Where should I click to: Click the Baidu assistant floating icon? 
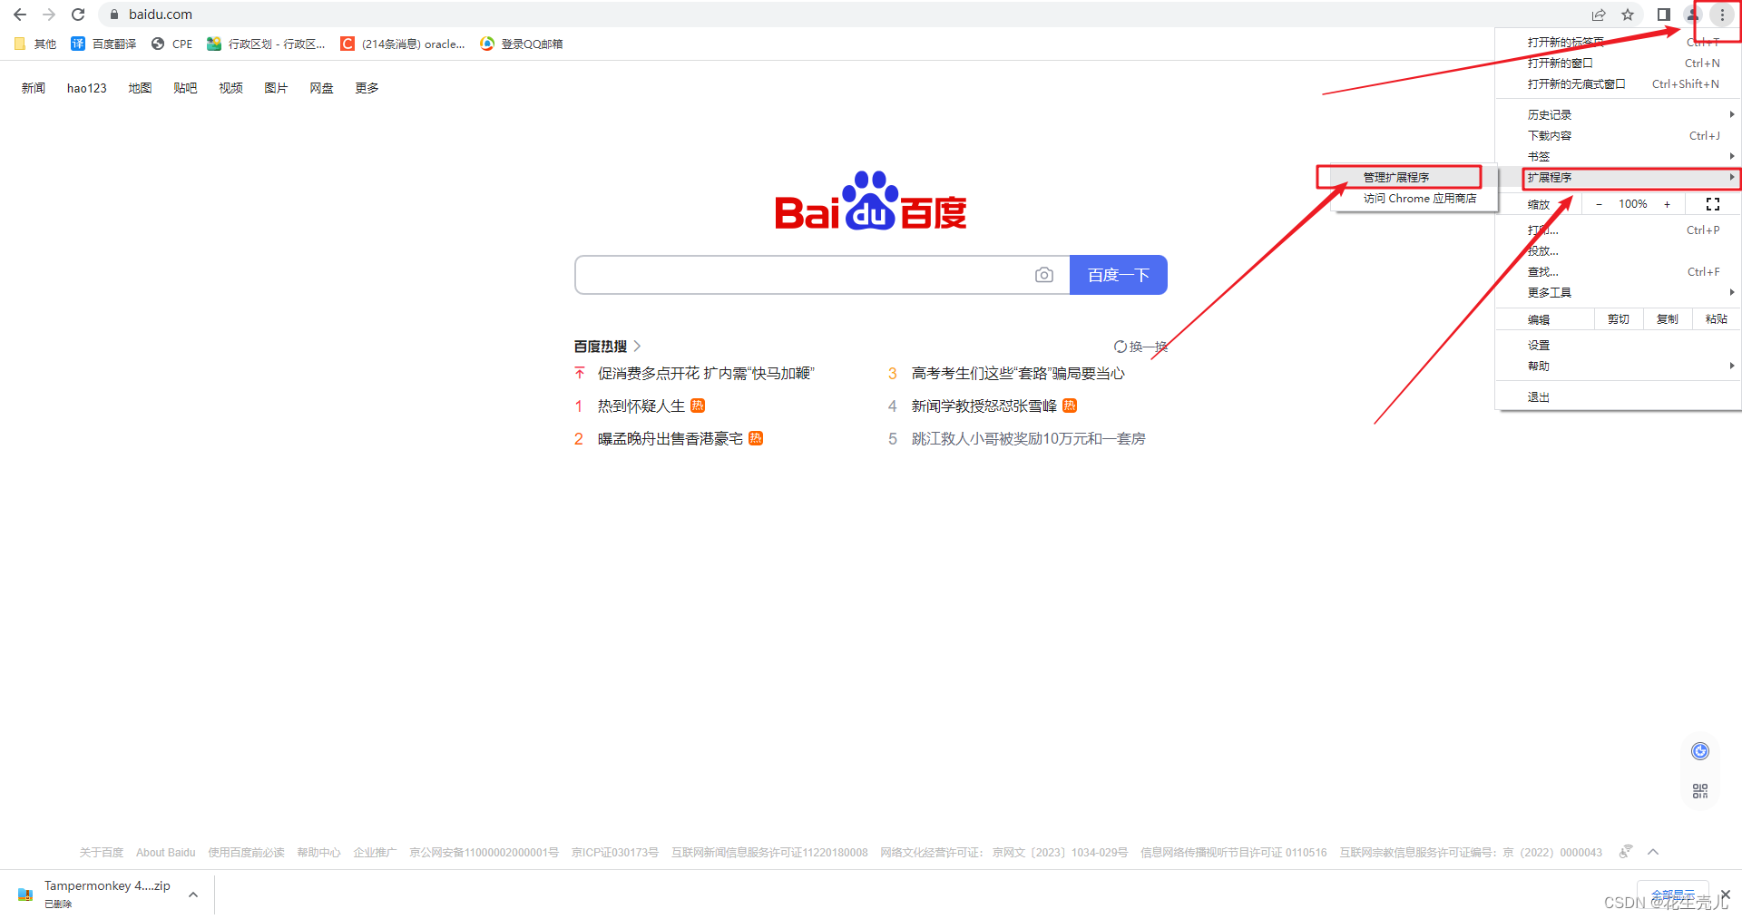pos(1700,751)
